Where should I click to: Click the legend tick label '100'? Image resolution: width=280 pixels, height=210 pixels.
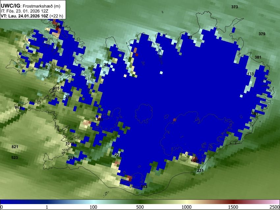click(x=94, y=207)
